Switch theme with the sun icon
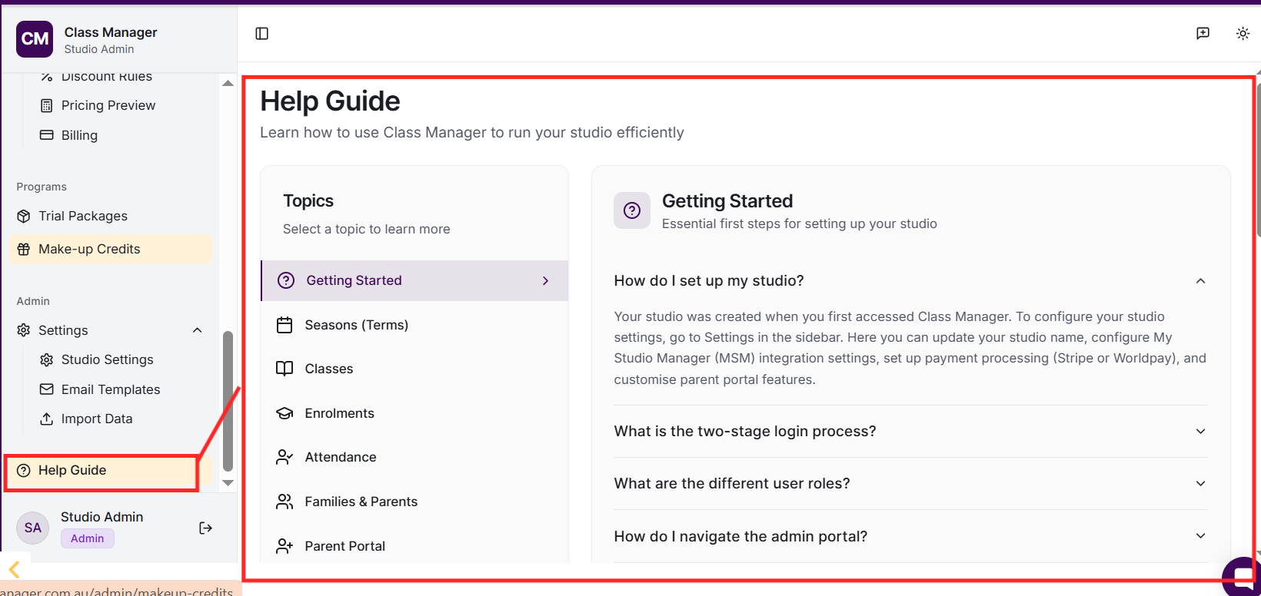1261x596 pixels. (x=1243, y=34)
